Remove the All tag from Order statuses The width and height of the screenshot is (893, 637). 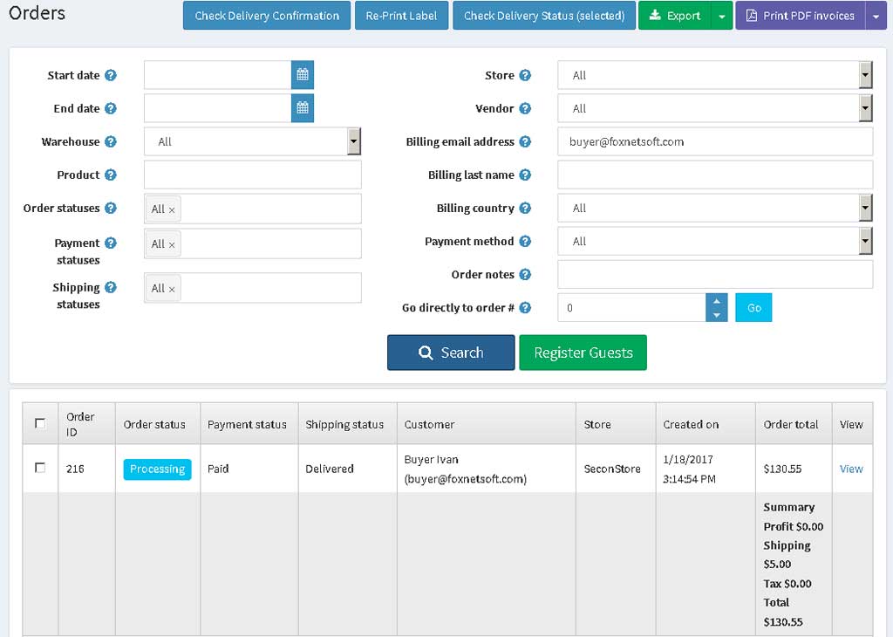[172, 210]
